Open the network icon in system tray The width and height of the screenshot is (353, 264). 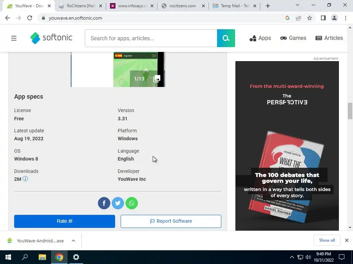point(300,257)
